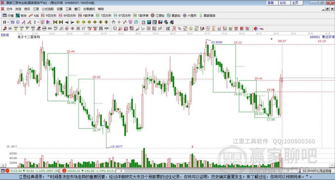Open the 9T四方形 tool
Screen dimensions: 335x180
click(122, 16)
